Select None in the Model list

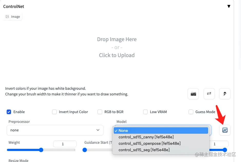pyautogui.click(x=161, y=131)
